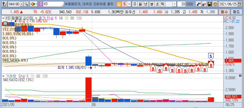Click the 최우선 quote label
This screenshot has height=108, width=244.
[130, 12]
